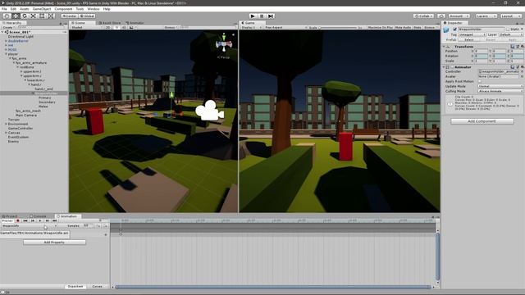525x295 pixels.
Task: Expand the Environment object in Hierarchy
Action: (6, 124)
